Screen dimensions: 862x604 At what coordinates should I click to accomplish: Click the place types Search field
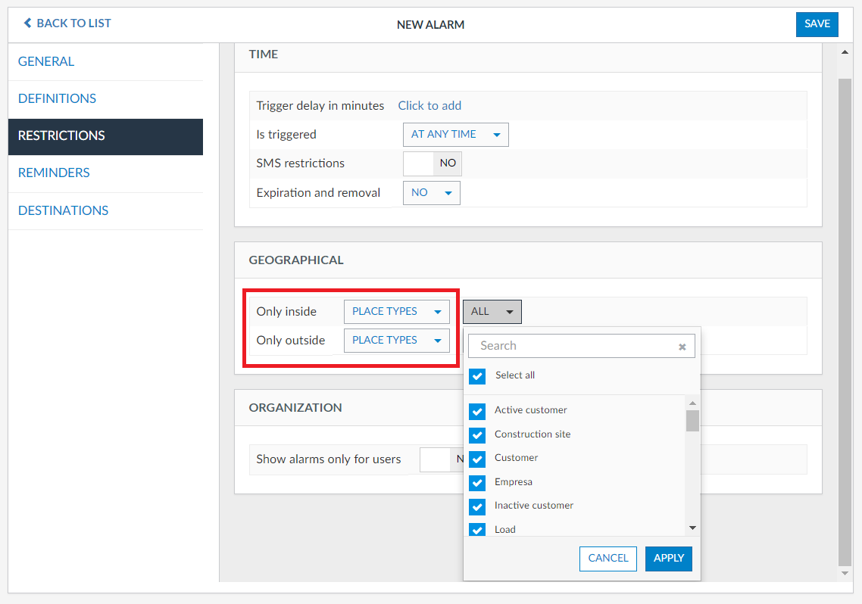click(572, 346)
